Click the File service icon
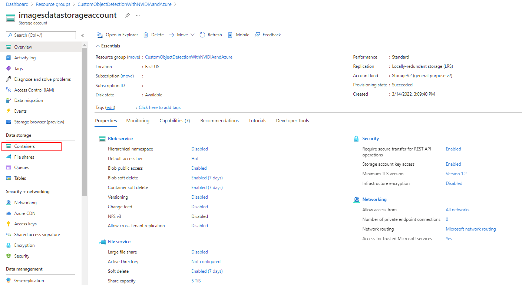The image size is (522, 285). point(102,242)
